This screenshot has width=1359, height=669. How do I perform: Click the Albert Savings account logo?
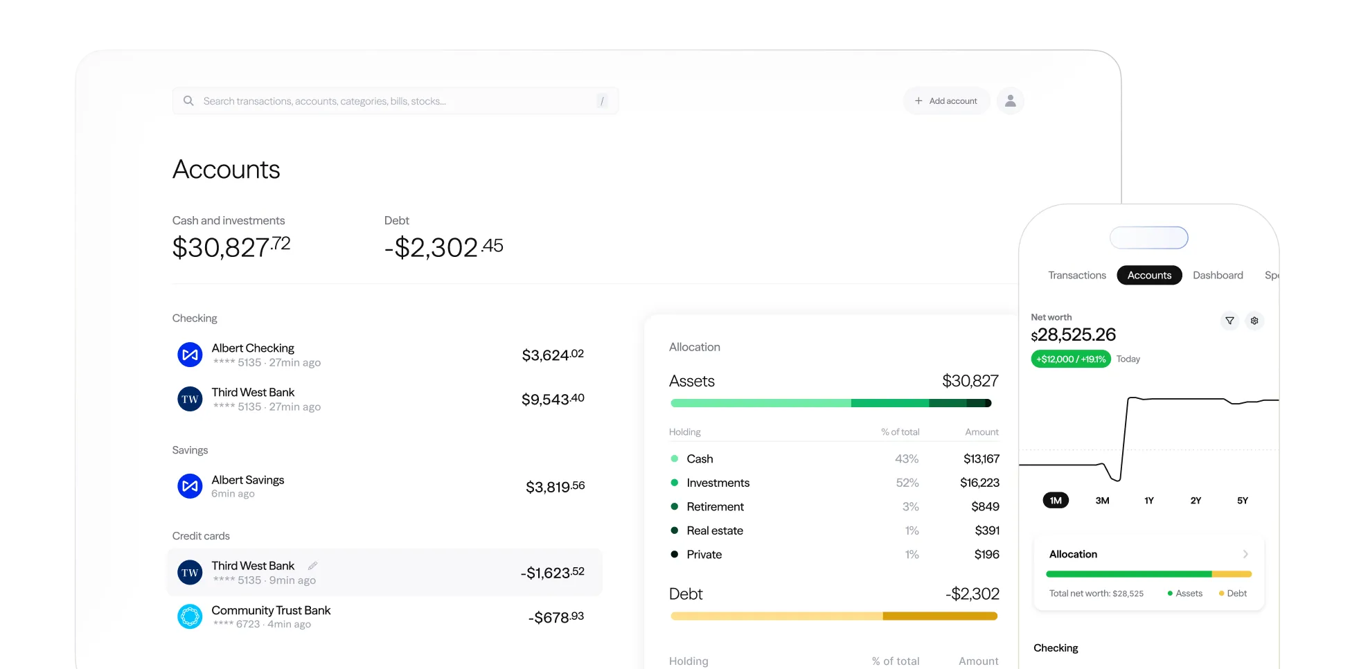click(190, 486)
